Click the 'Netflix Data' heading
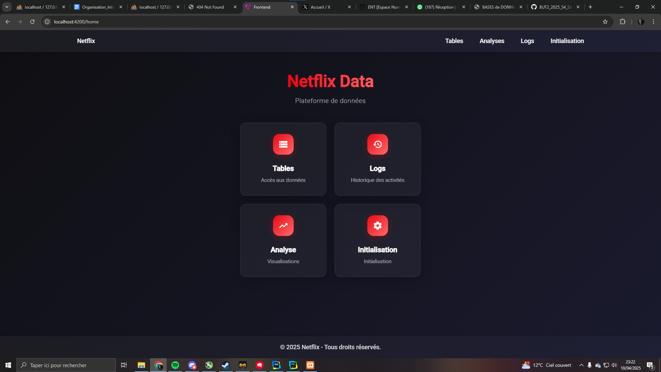 [330, 81]
